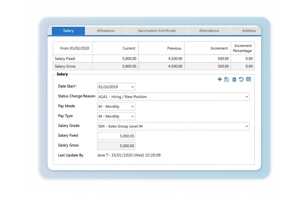Expand the Pay Mode dropdown
308x215 pixels.
pos(132,107)
